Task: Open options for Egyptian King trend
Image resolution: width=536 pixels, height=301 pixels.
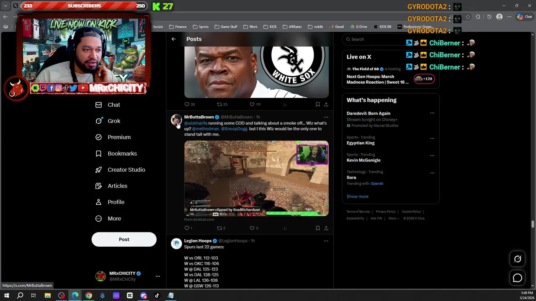Action: [x=432, y=138]
